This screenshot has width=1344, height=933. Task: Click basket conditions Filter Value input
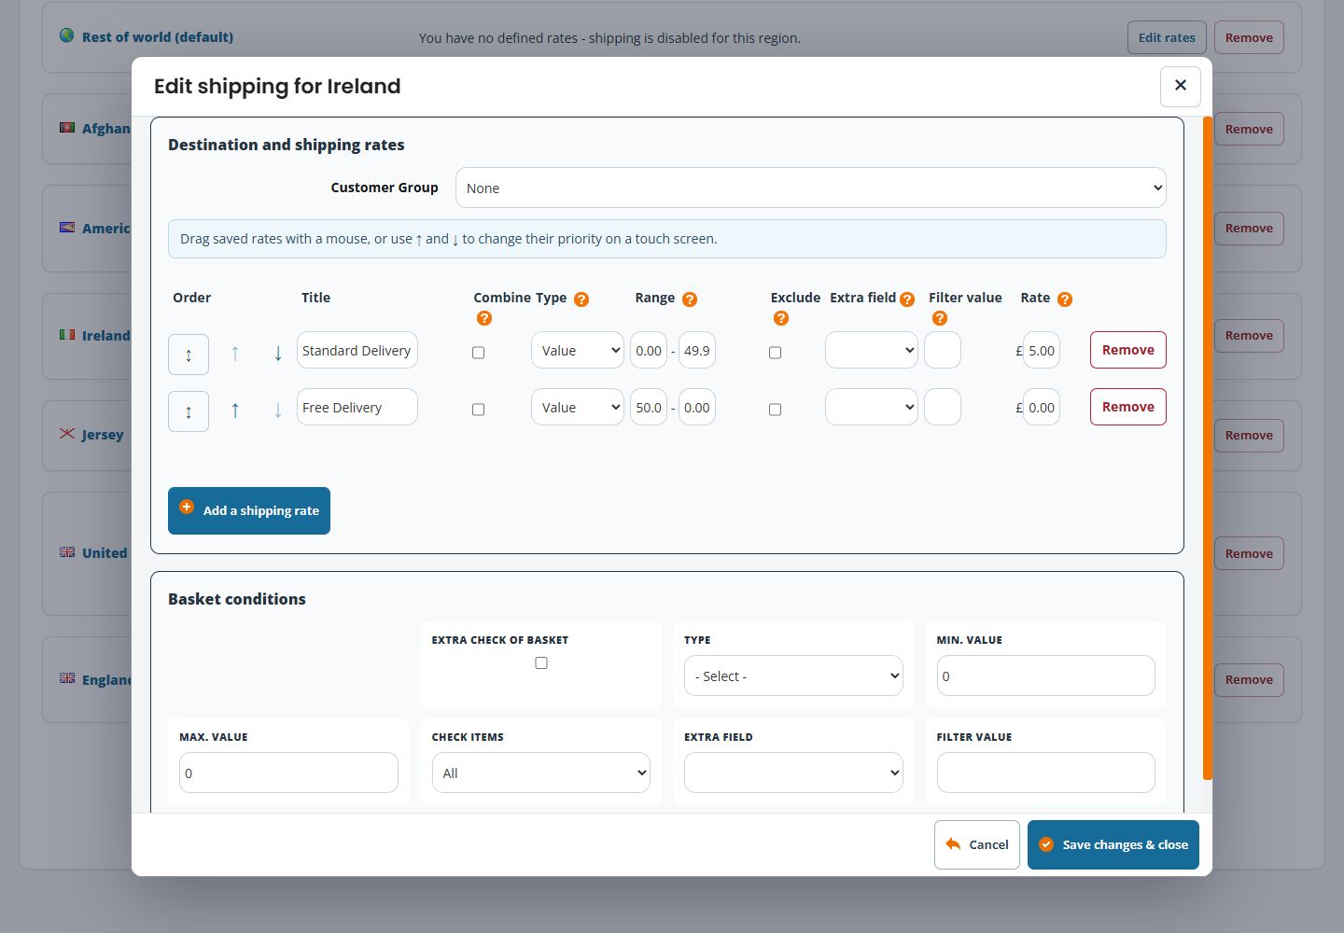tap(1046, 773)
